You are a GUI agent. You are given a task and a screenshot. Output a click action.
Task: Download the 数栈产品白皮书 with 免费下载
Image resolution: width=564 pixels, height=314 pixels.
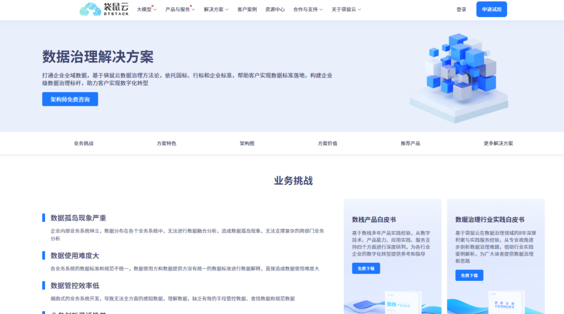click(x=366, y=268)
